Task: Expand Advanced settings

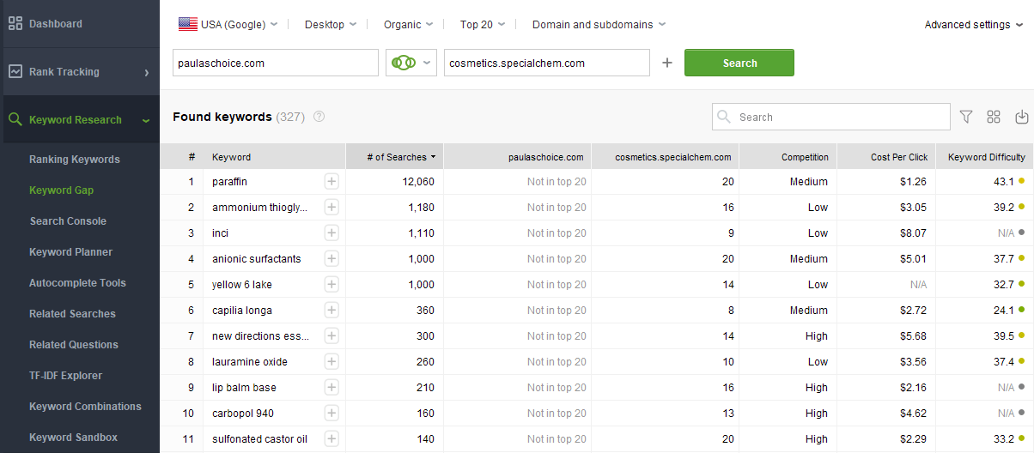Action: tap(974, 24)
